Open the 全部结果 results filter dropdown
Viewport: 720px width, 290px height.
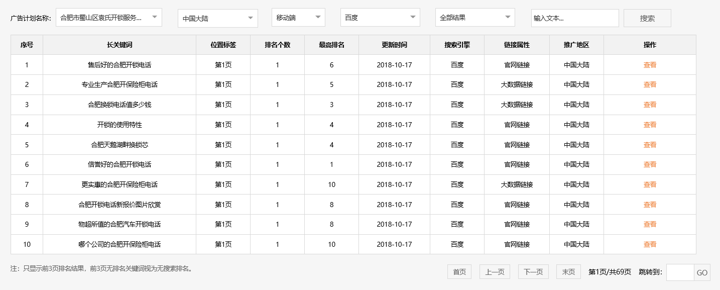click(474, 18)
